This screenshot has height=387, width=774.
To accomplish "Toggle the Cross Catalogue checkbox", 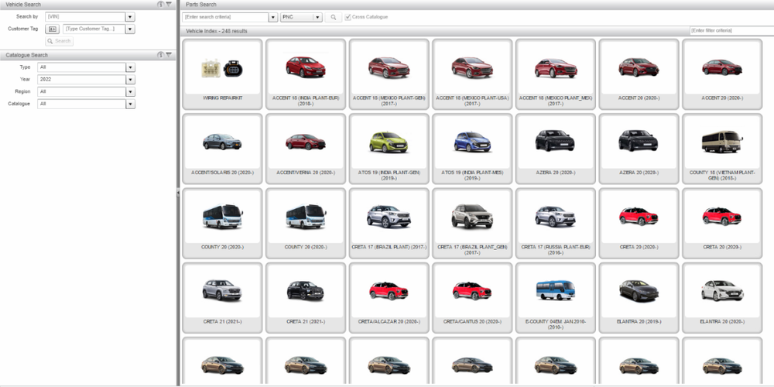I will coord(348,17).
